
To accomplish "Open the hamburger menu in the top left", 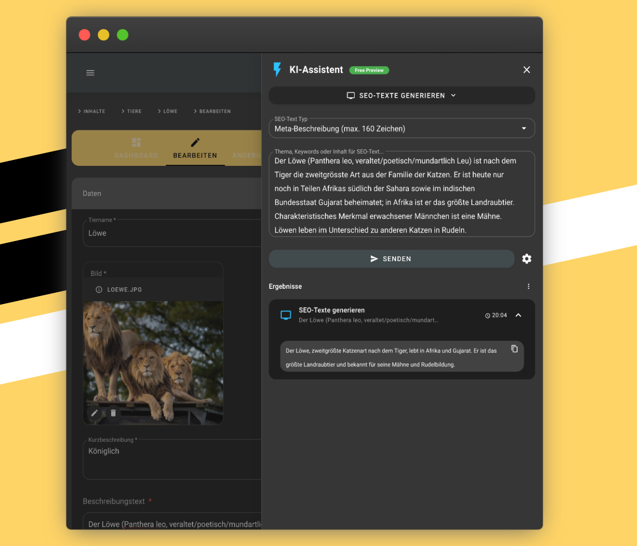I will [x=90, y=72].
